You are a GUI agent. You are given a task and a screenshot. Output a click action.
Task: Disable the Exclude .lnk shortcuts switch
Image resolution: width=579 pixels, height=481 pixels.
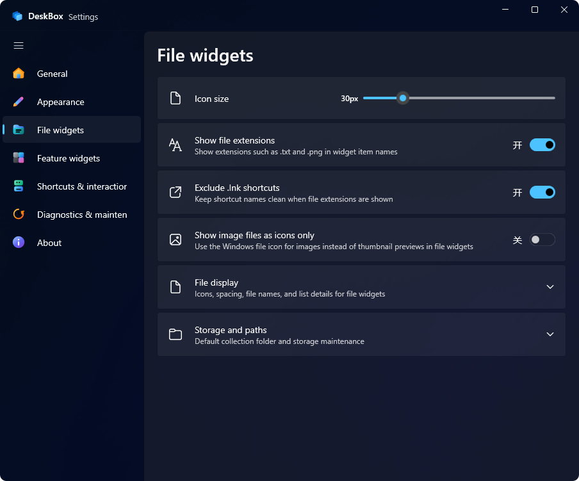pyautogui.click(x=542, y=192)
